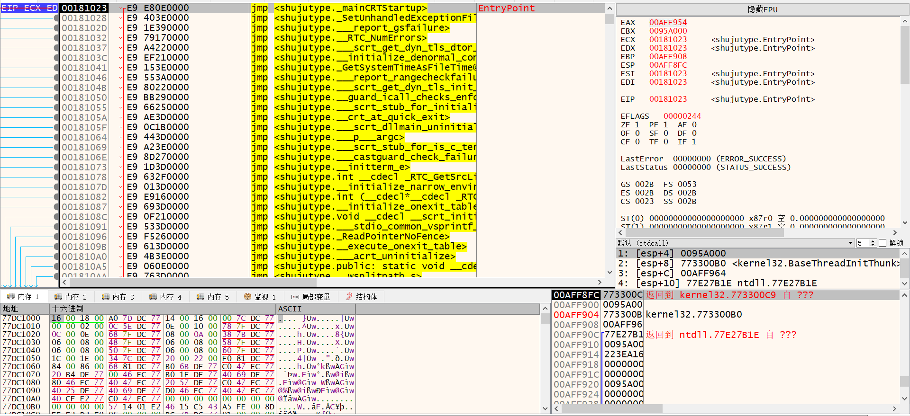The image size is (910, 416).
Task: Click the ASCII column header in dump
Action: [316, 309]
